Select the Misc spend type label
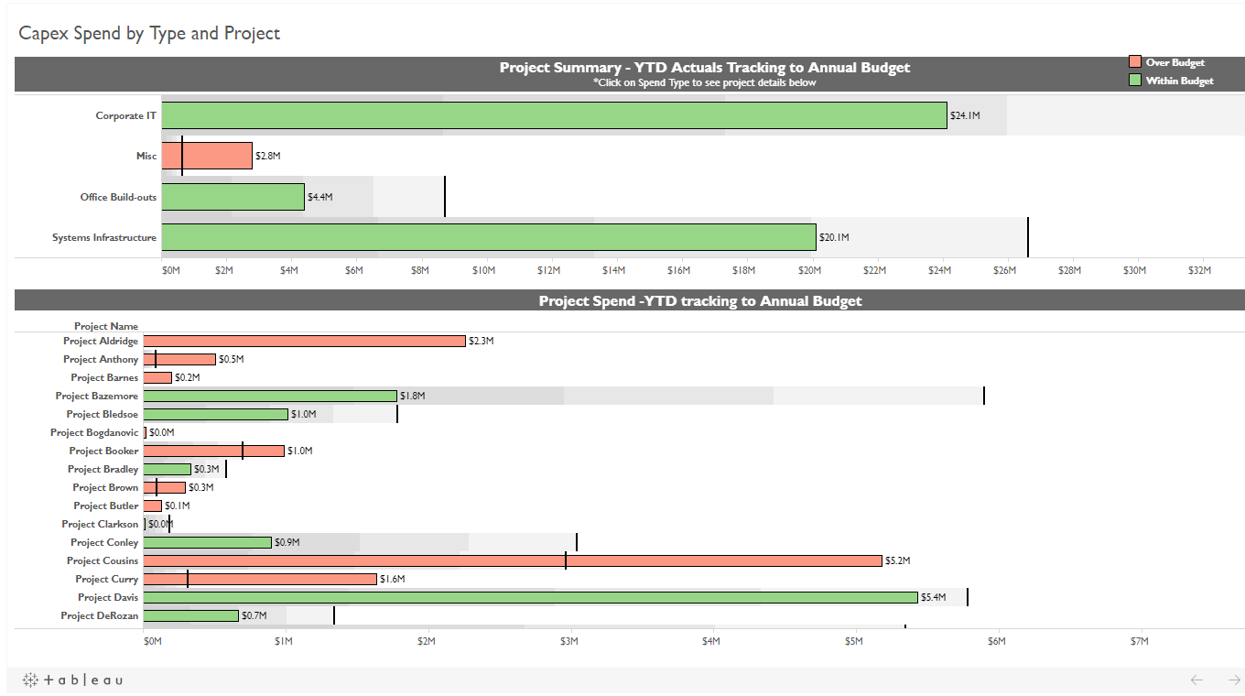This screenshot has width=1245, height=696. pos(146,157)
